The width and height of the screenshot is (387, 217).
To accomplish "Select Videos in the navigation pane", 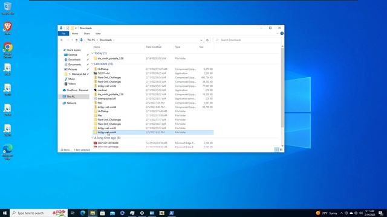I will click(x=72, y=84).
